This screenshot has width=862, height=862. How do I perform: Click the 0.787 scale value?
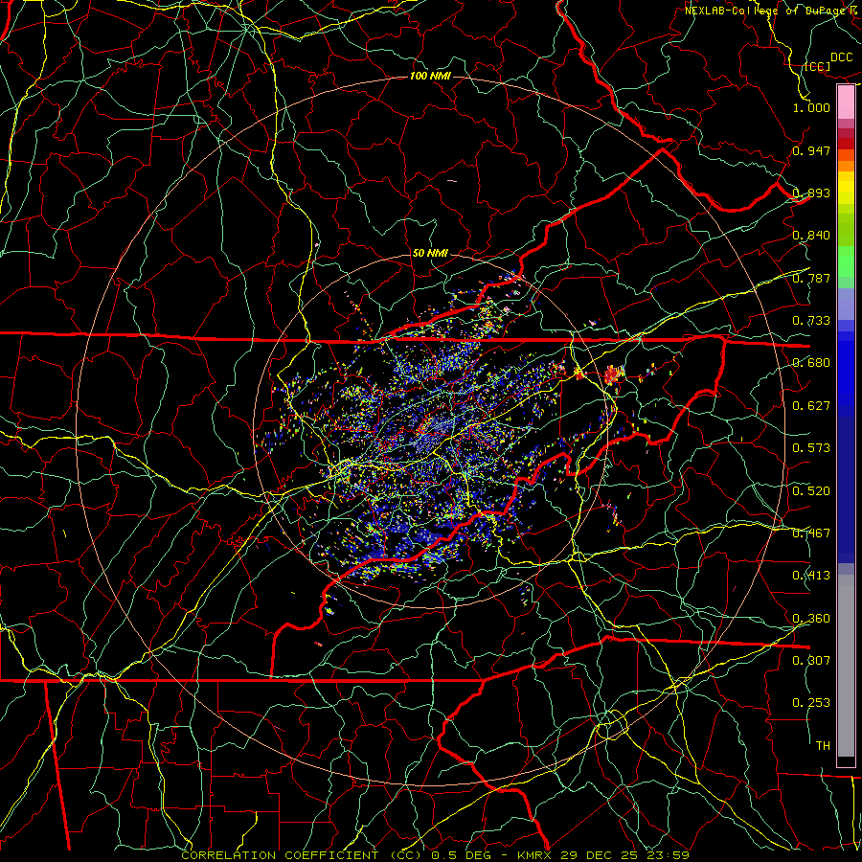click(x=811, y=278)
